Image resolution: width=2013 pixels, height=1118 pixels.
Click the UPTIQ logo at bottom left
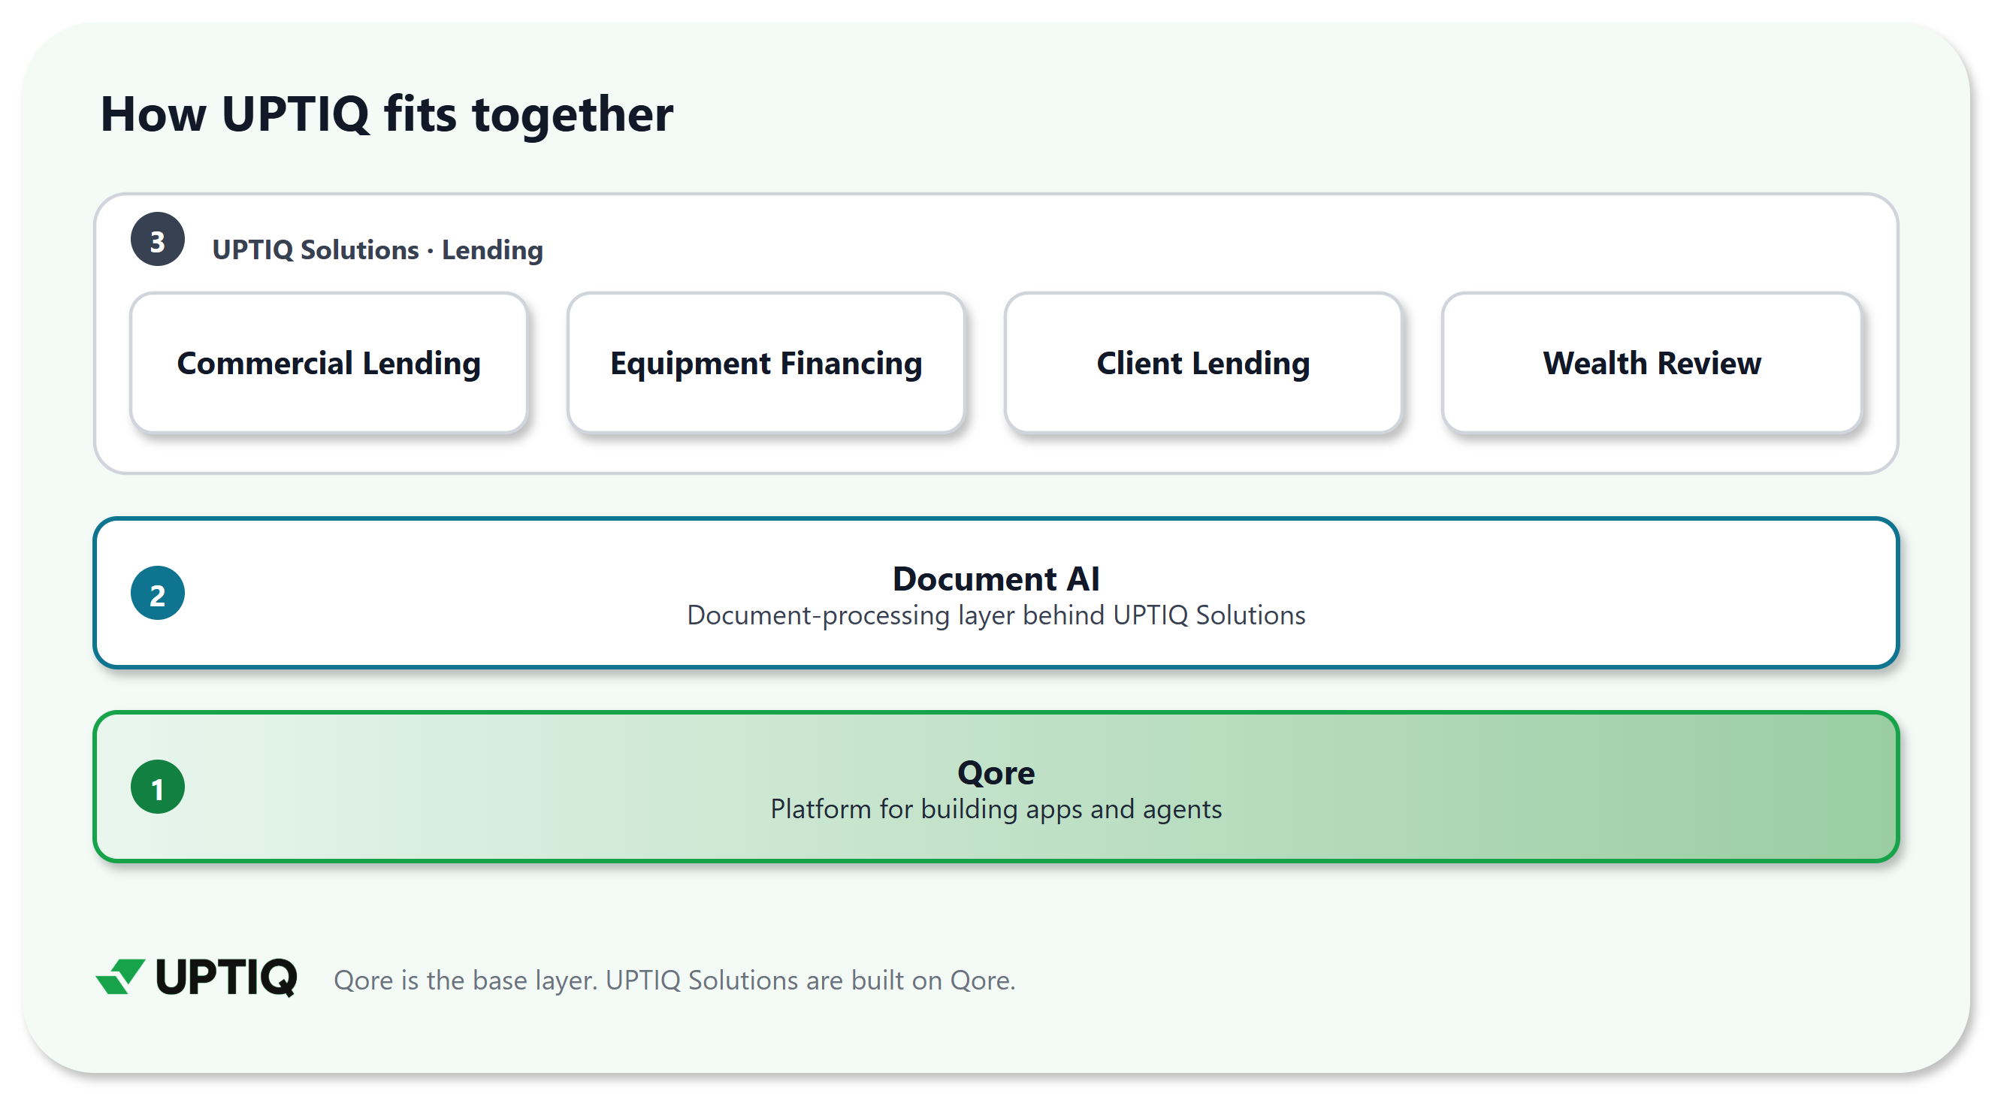[x=196, y=977]
